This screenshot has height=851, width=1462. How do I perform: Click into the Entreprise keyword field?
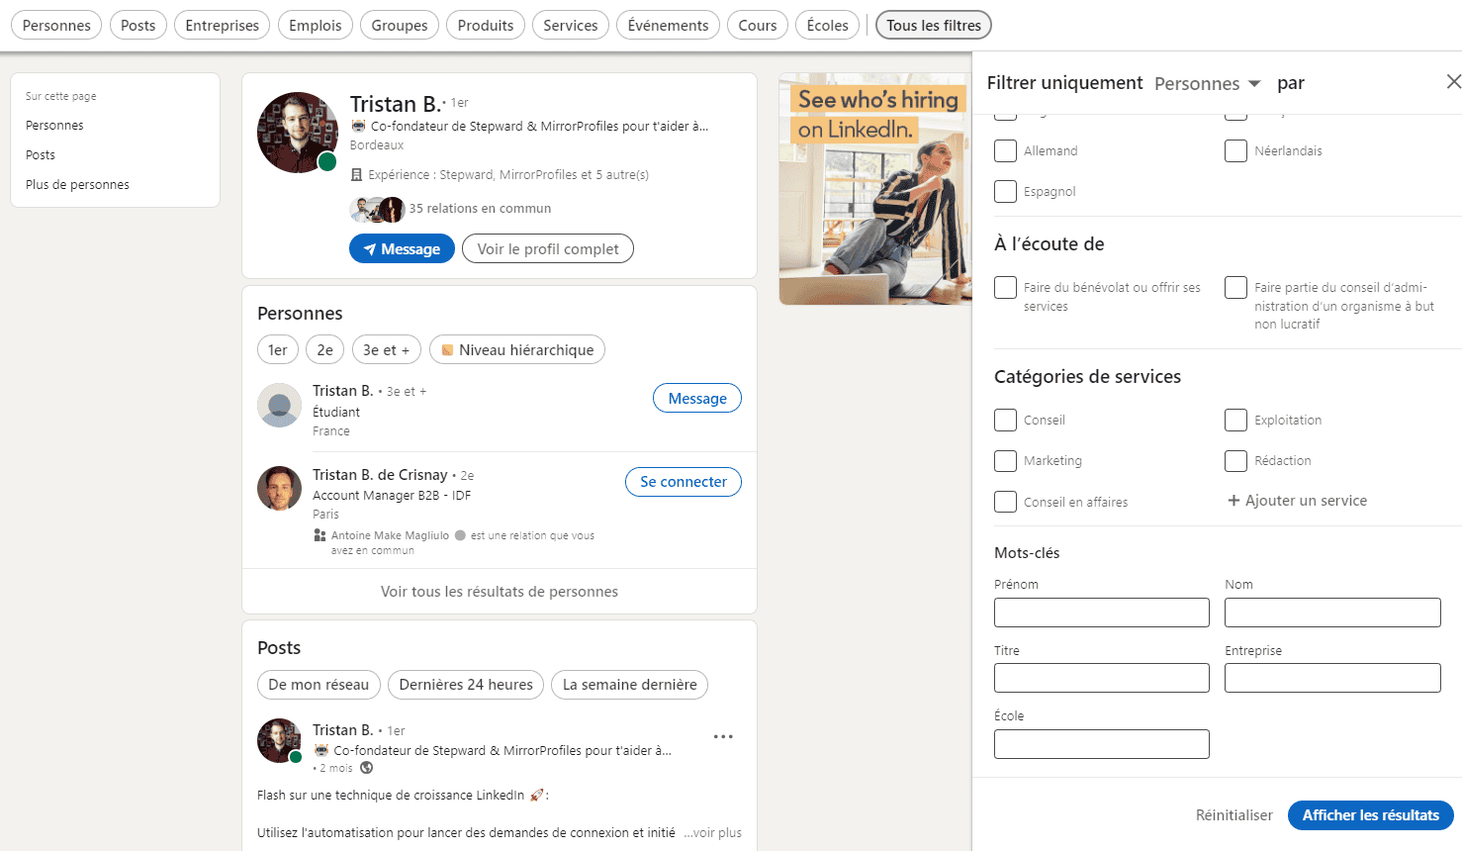pos(1332,678)
